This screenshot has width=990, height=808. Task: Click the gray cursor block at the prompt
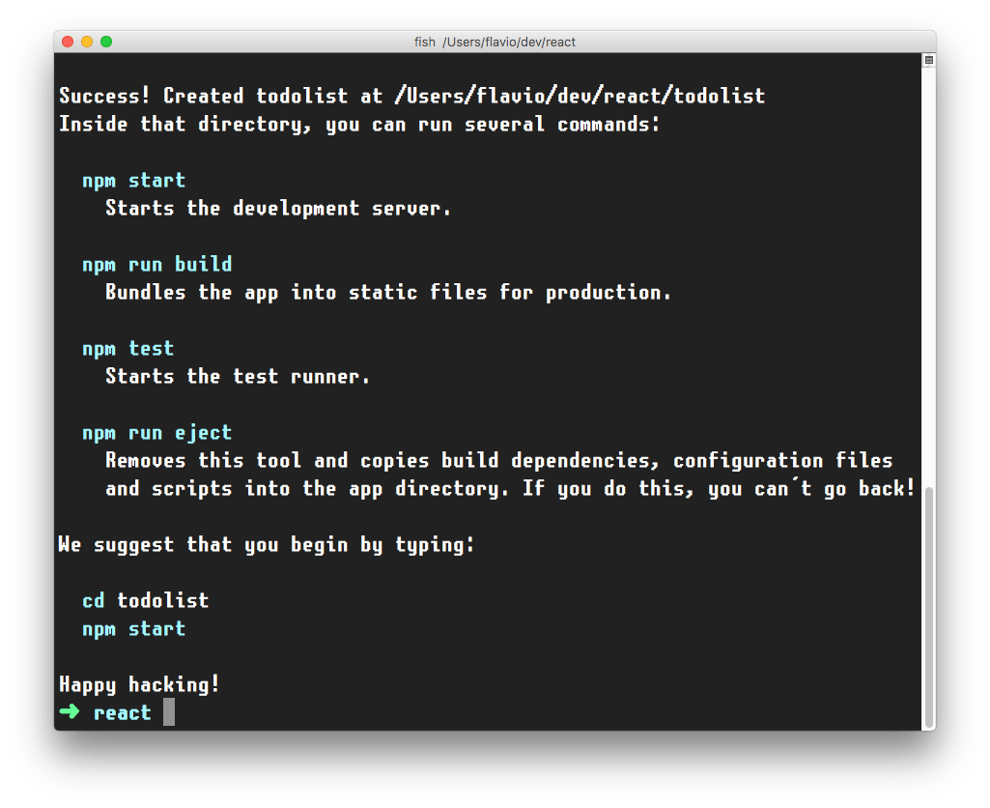coord(169,713)
